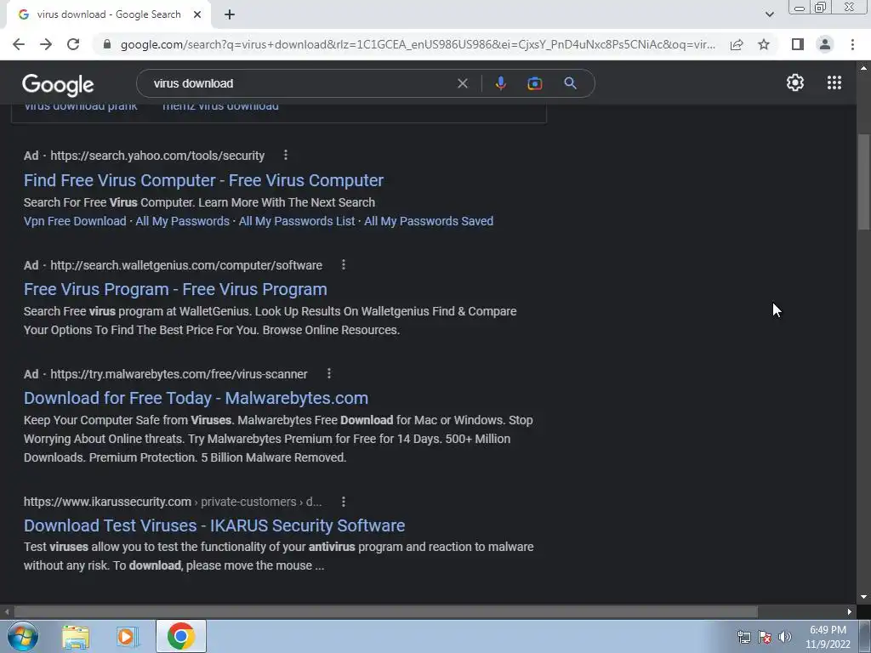Click the search.yahoo.com ad URL
The width and height of the screenshot is (871, 653).
pos(157,156)
